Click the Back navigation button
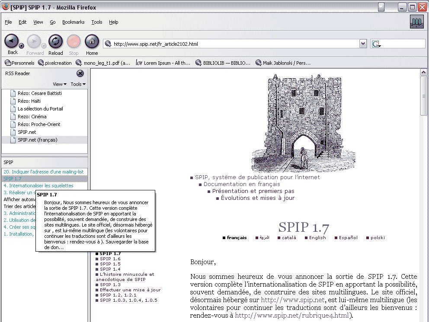The height and width of the screenshot is (322, 429). pos(12,41)
